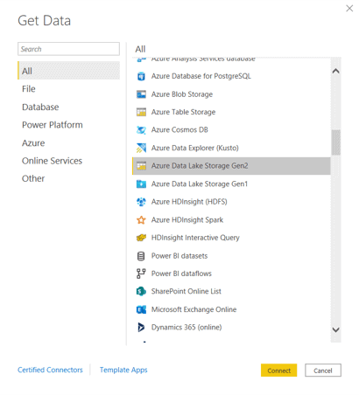Select Azure Data Lake Storage Gen2 text
Viewport: 359px width, 395px height.
tap(200, 166)
